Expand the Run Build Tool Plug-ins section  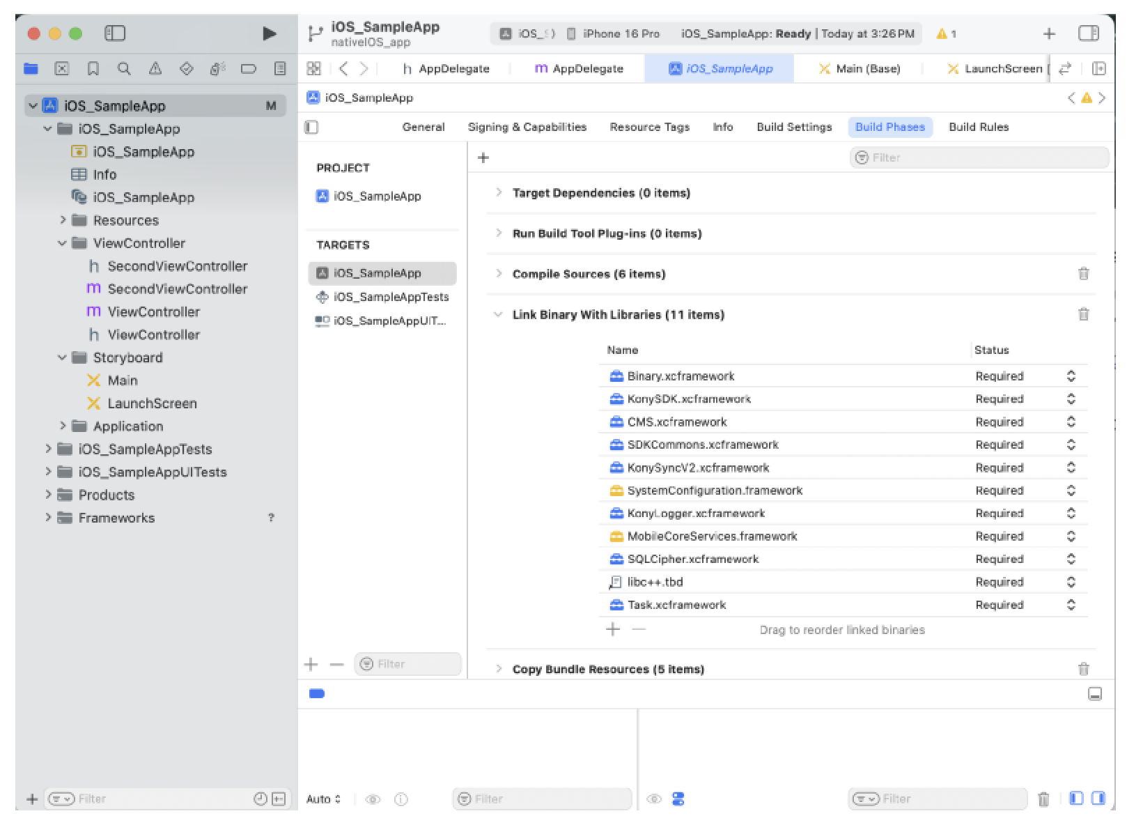pyautogui.click(x=499, y=233)
